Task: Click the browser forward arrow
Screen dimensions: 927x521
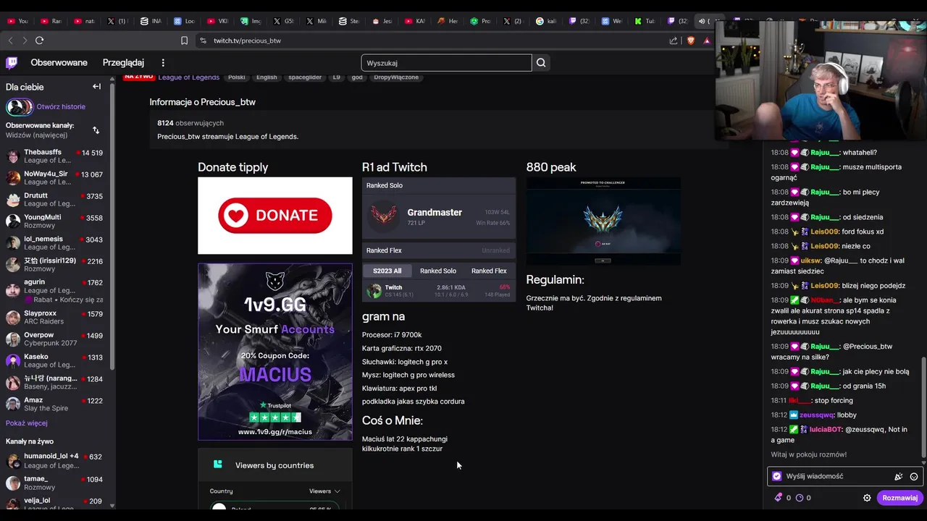Action: 25,41
